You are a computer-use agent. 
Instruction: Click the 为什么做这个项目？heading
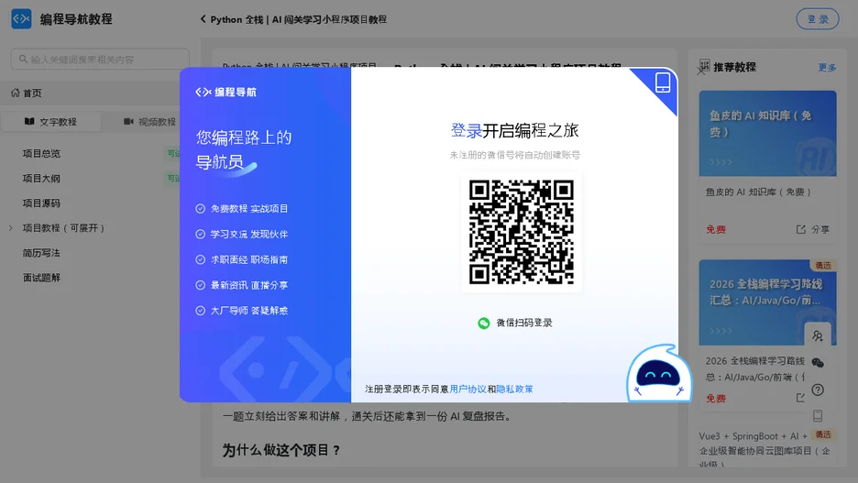pos(281,450)
